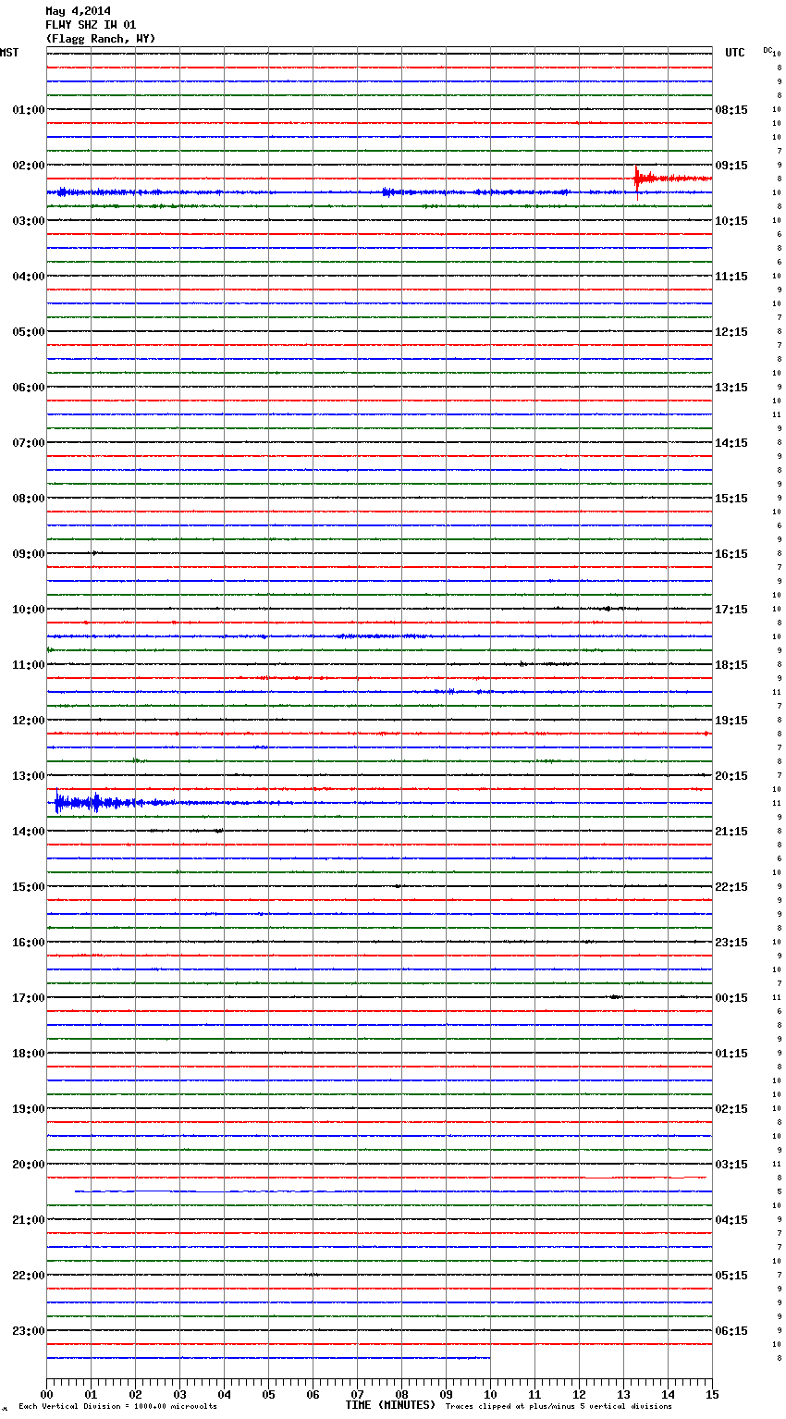This screenshot has width=786, height=1419.
Task: Click the bottom axis minute label '08'
Action: (401, 1394)
